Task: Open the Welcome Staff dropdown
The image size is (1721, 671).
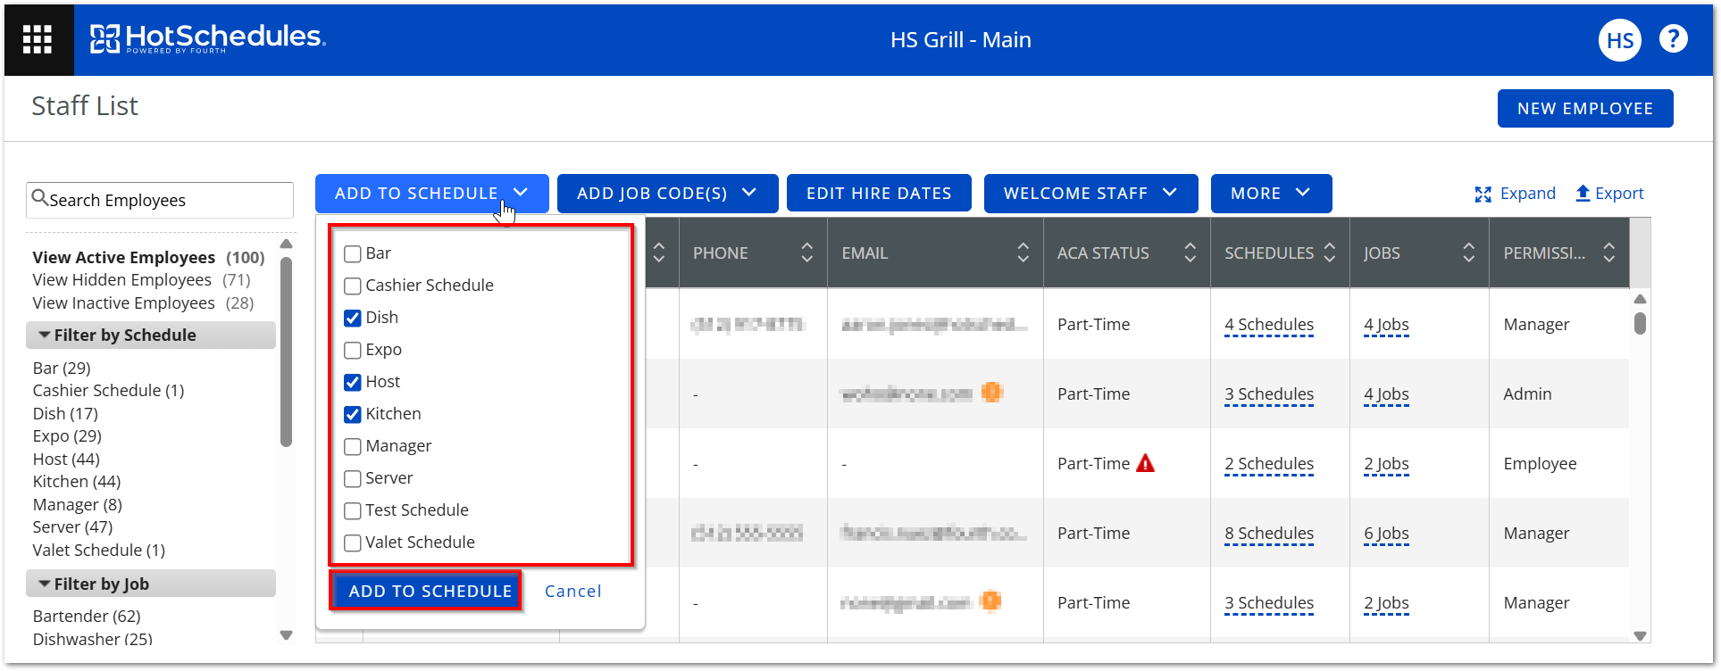Action: coord(1090,193)
